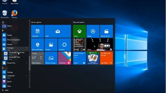This screenshot has width=166, height=93.
Task: Launch the Microsoft Edge tile
Action: [x=37, y=45]
